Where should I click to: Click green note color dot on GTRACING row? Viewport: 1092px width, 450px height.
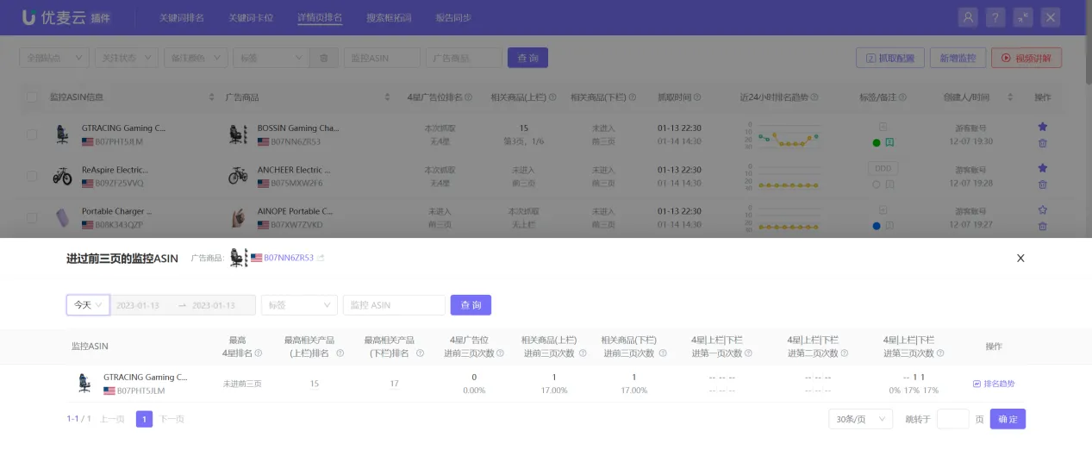877,142
